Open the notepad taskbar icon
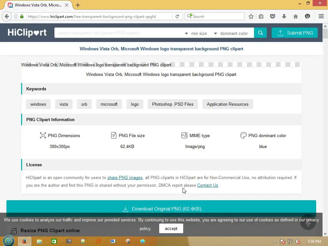This screenshot has height=246, width=328. [x=84, y=242]
